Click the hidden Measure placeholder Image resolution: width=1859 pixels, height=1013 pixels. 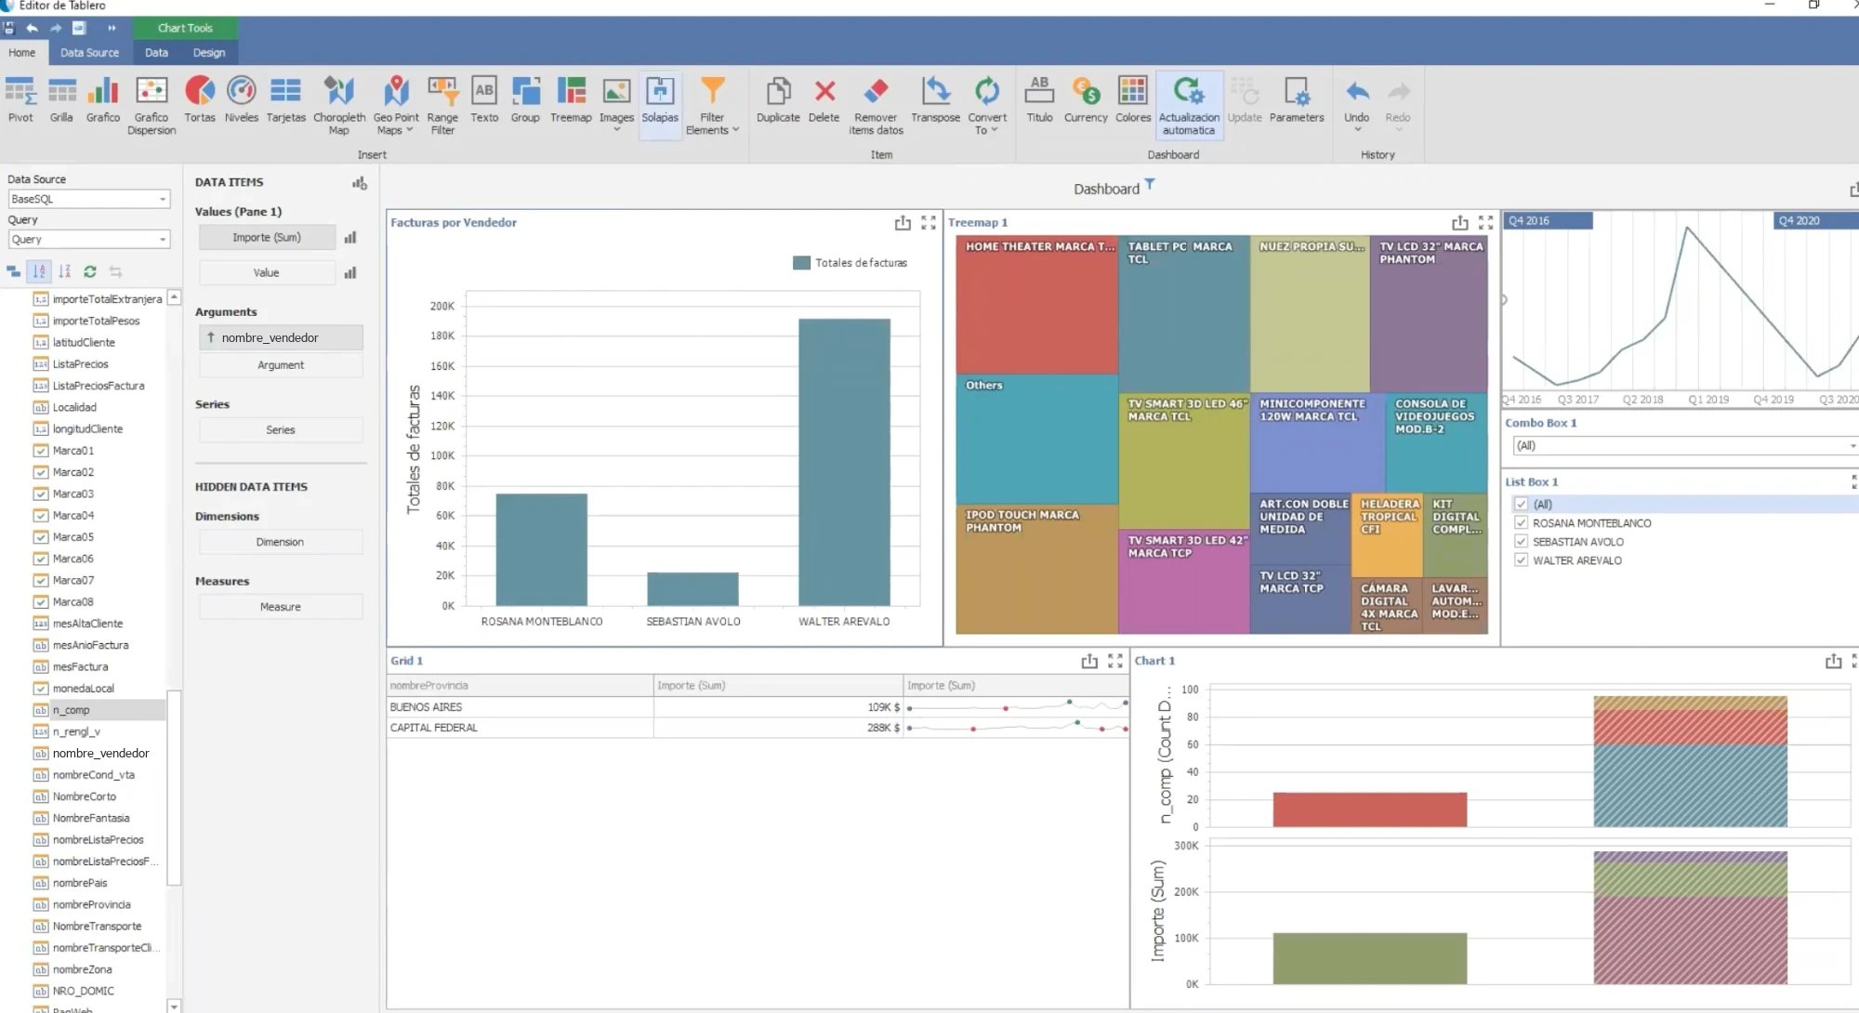click(x=281, y=607)
